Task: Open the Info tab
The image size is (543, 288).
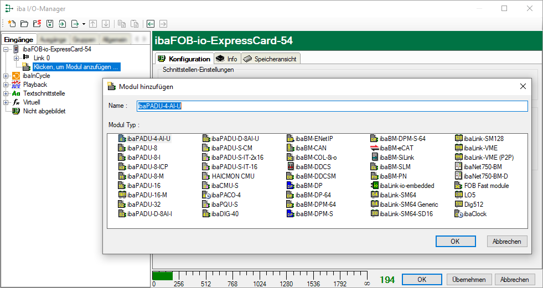Action: (x=227, y=59)
